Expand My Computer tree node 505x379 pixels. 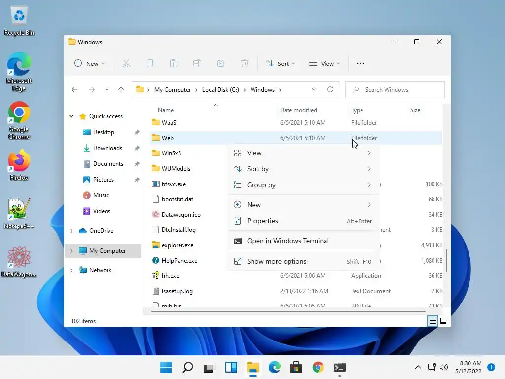tap(72, 251)
